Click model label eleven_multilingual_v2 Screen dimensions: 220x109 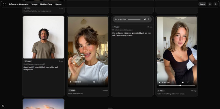tap(122, 30)
